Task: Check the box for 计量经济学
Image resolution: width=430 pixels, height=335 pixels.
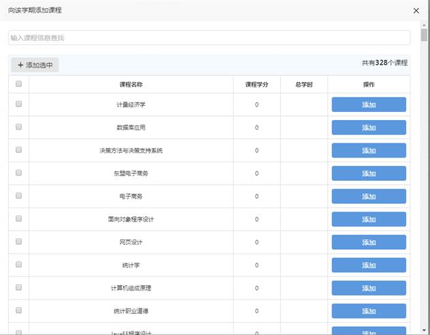Action: [x=18, y=104]
